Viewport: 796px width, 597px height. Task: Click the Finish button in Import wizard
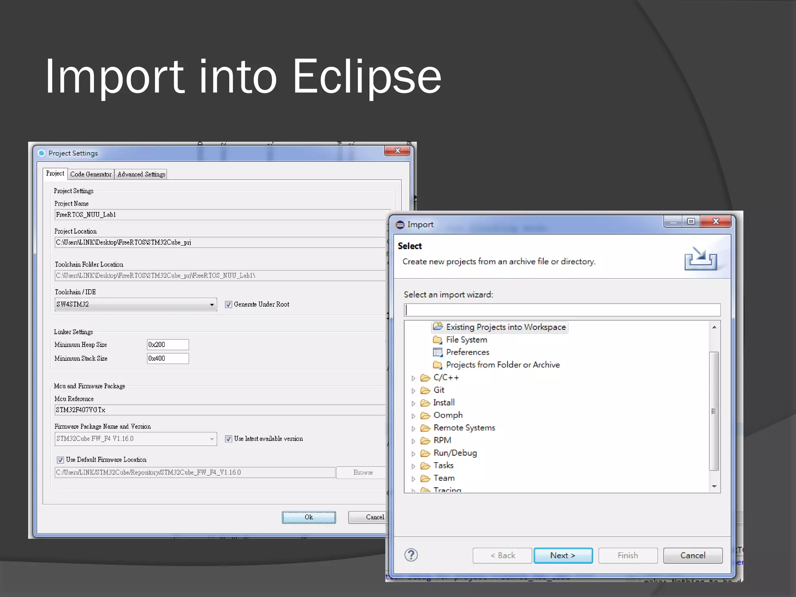[x=628, y=555]
